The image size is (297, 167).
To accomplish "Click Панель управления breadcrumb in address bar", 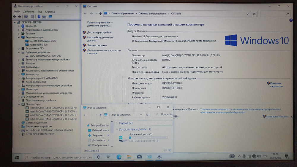I will click(123, 14).
